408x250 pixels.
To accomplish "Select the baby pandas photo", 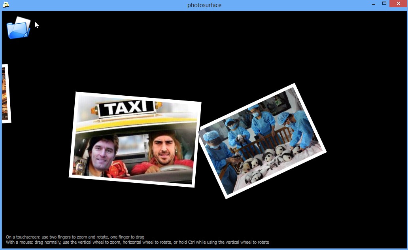I will click(x=262, y=141).
